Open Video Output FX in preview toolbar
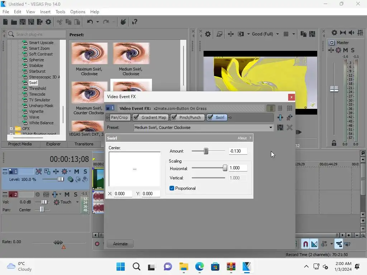 tap(231, 34)
